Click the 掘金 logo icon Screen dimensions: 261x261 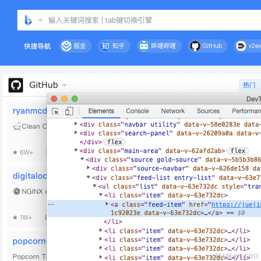pyautogui.click(x=66, y=46)
